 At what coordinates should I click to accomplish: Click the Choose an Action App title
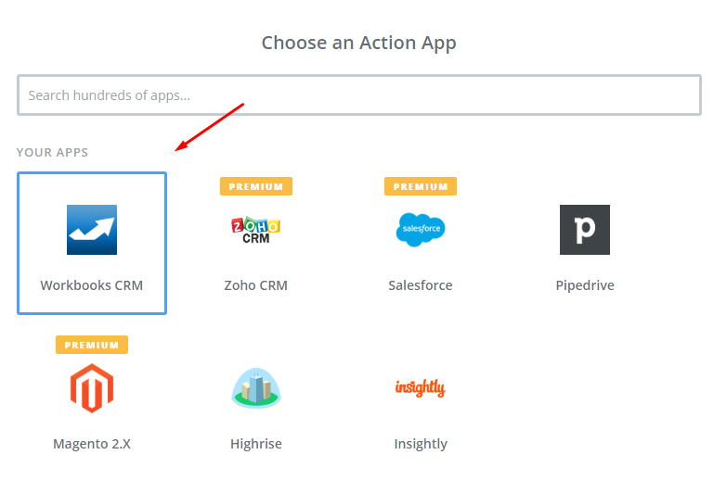tap(358, 43)
